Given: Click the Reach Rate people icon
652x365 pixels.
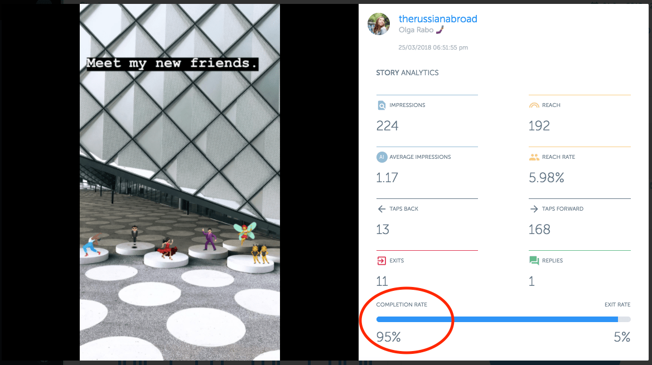Looking at the screenshot, I should click(534, 157).
